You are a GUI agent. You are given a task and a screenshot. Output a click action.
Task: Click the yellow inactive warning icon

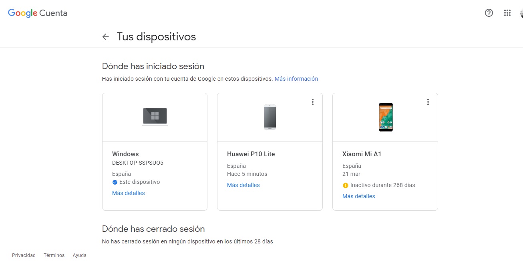pyautogui.click(x=346, y=185)
